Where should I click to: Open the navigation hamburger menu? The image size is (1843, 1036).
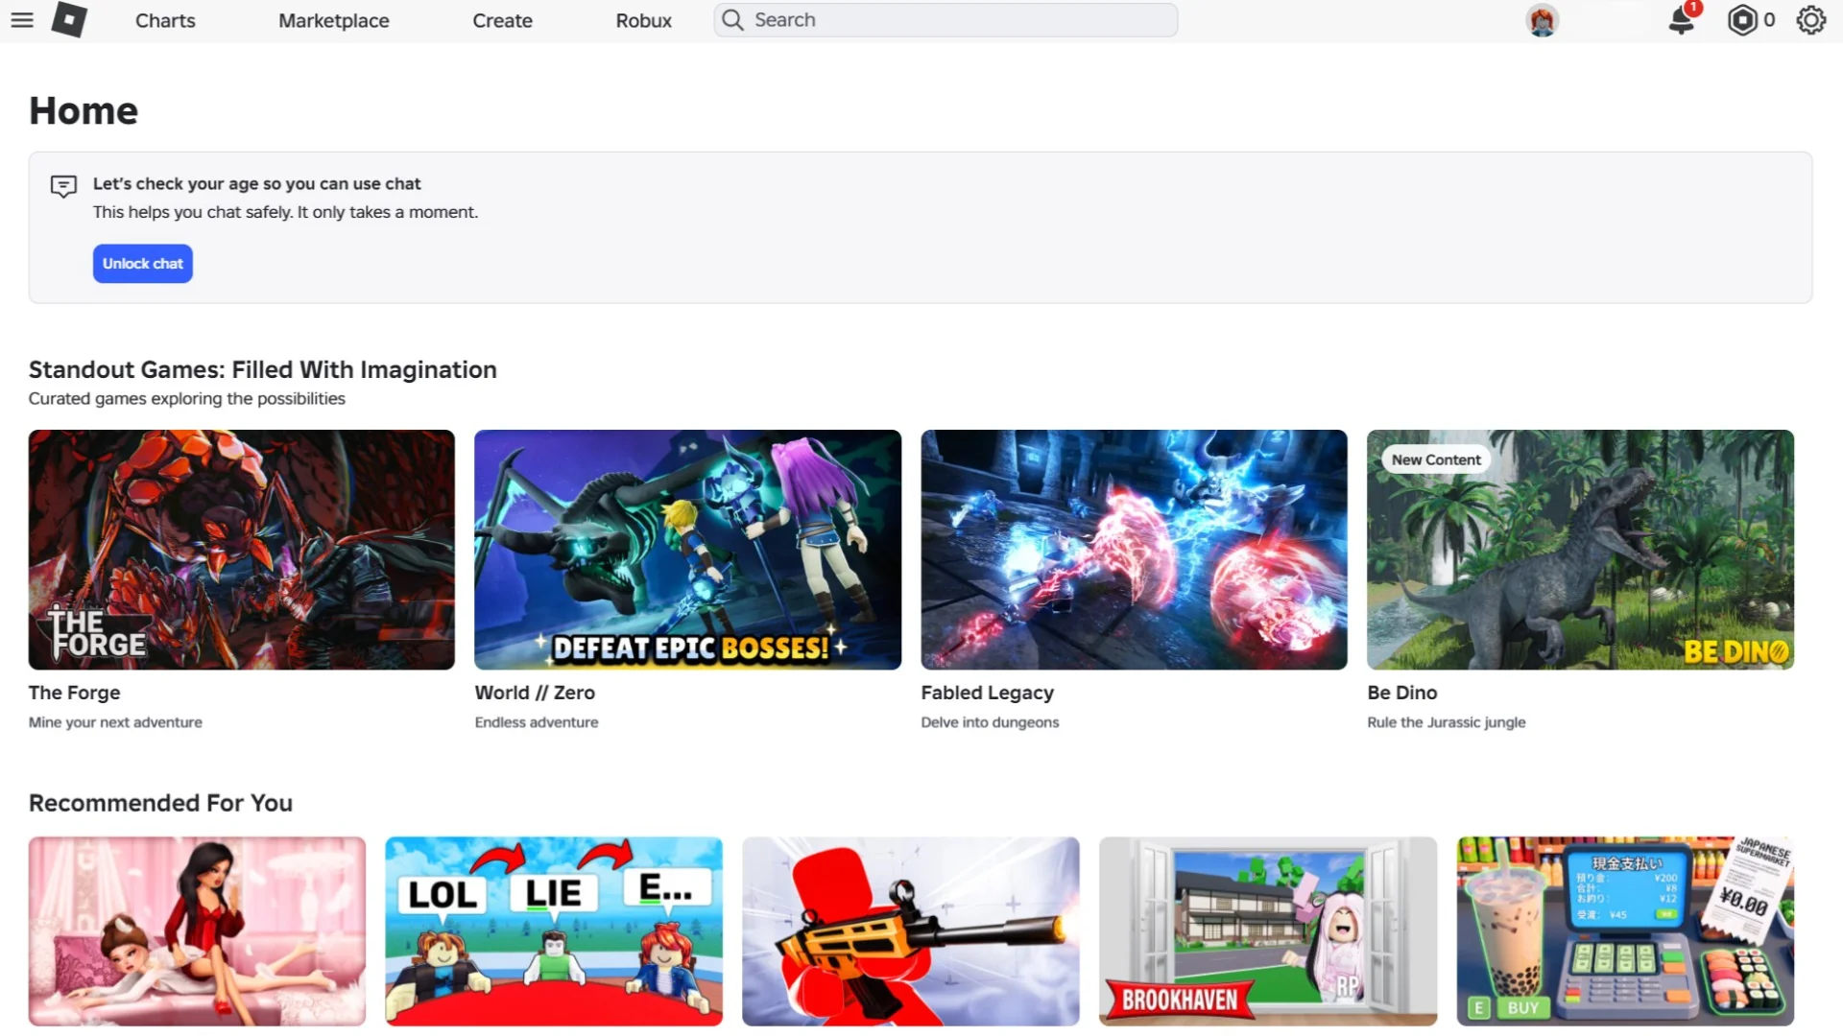21,19
